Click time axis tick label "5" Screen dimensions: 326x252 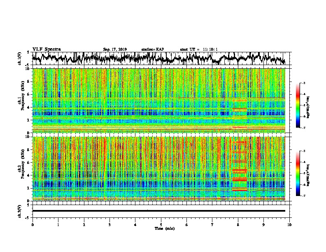click(x=161, y=225)
